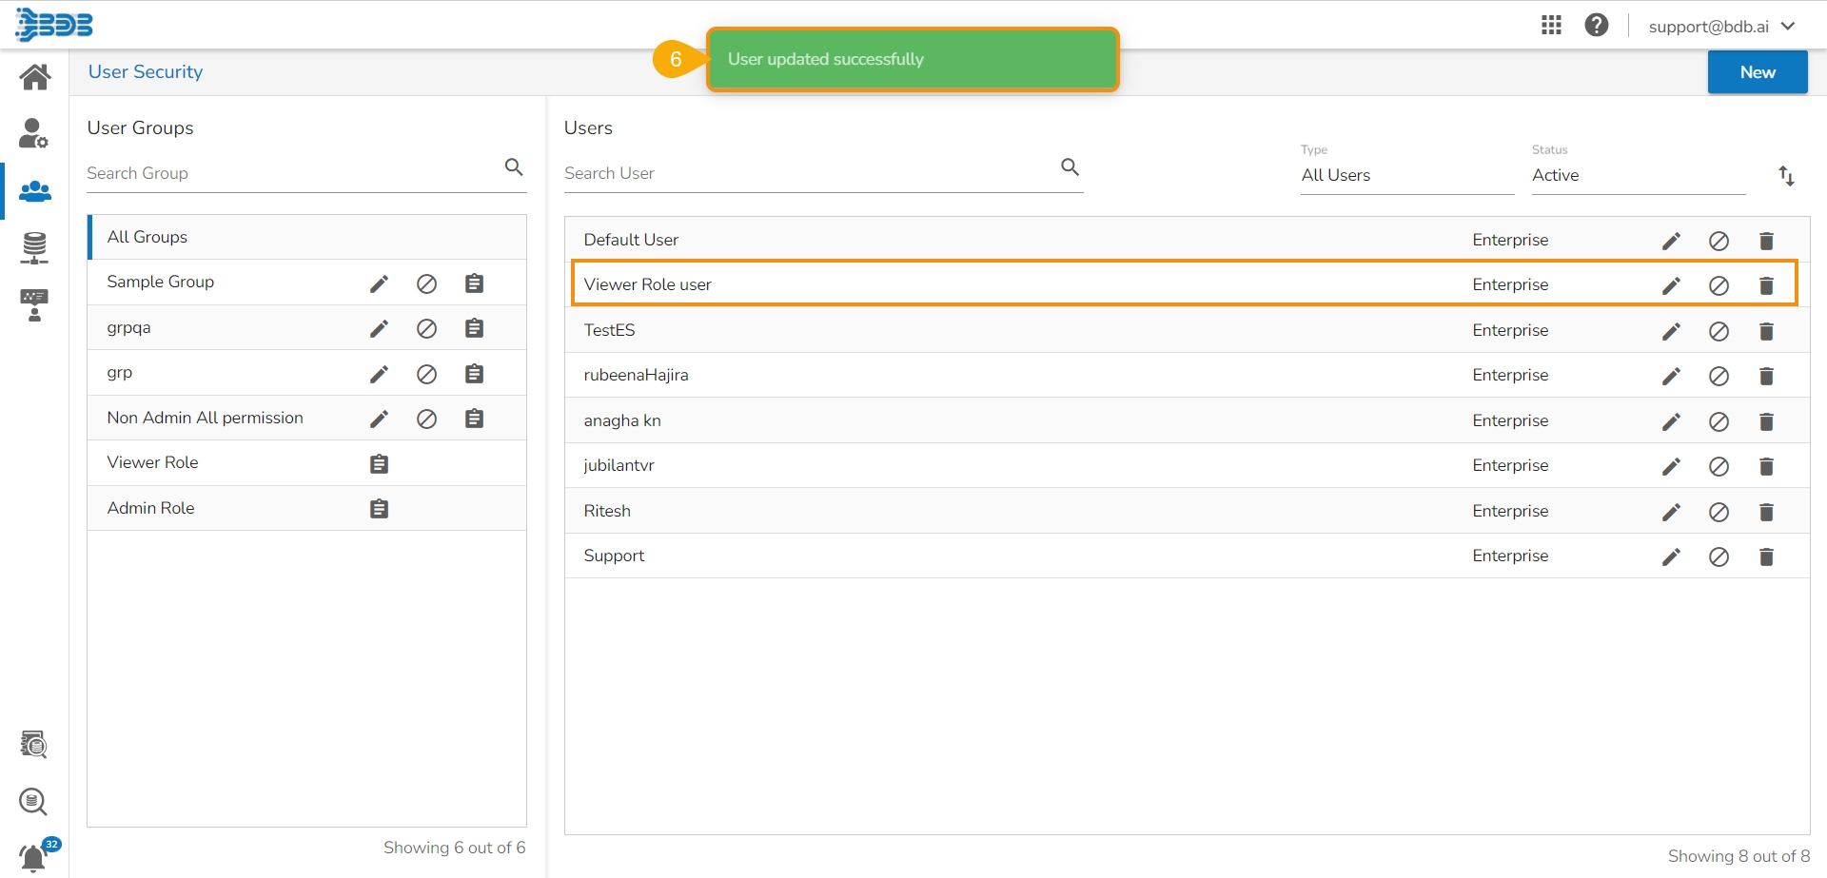Open the notifications bell with badge

point(33,857)
